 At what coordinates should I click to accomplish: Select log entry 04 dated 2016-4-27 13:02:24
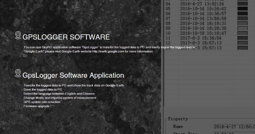tap(207, 4)
